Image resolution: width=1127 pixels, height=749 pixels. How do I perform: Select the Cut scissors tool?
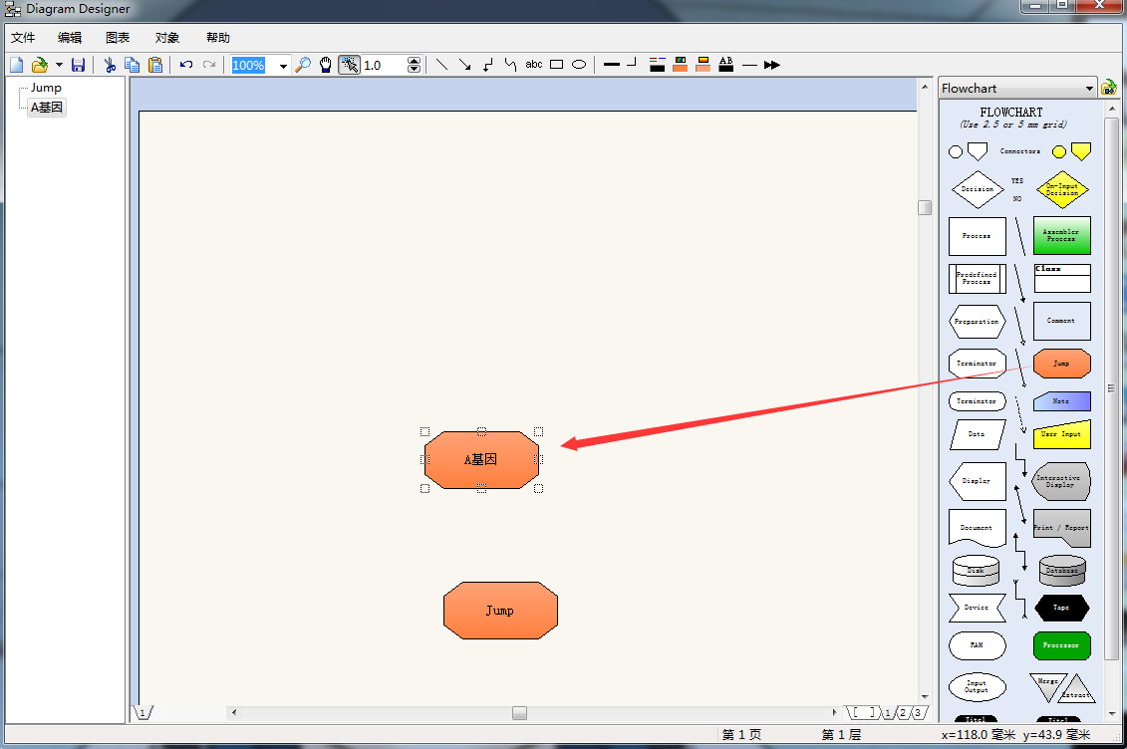point(110,65)
